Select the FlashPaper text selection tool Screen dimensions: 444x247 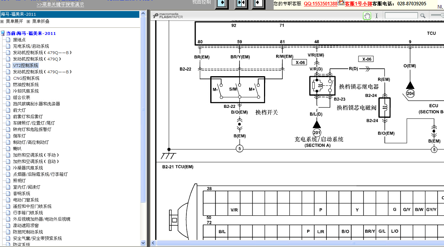(x=377, y=16)
